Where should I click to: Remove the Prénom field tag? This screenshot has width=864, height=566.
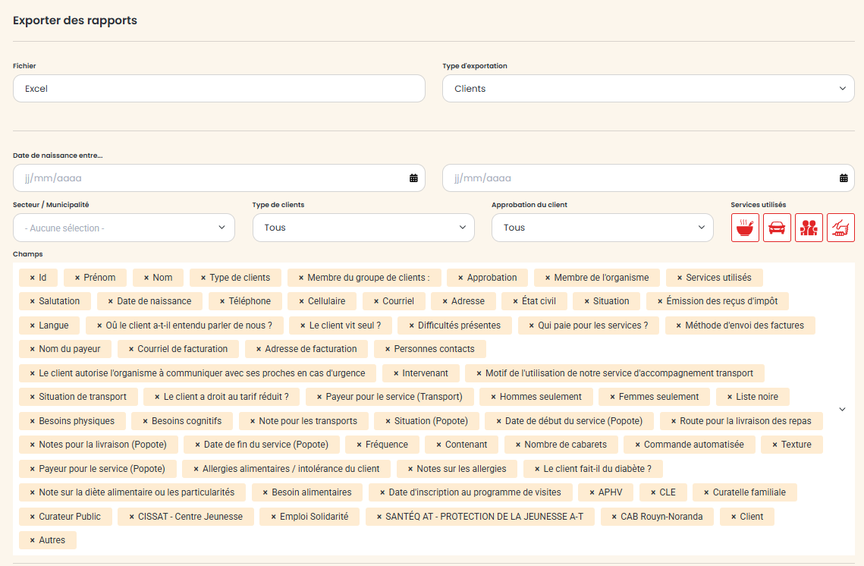(x=77, y=278)
